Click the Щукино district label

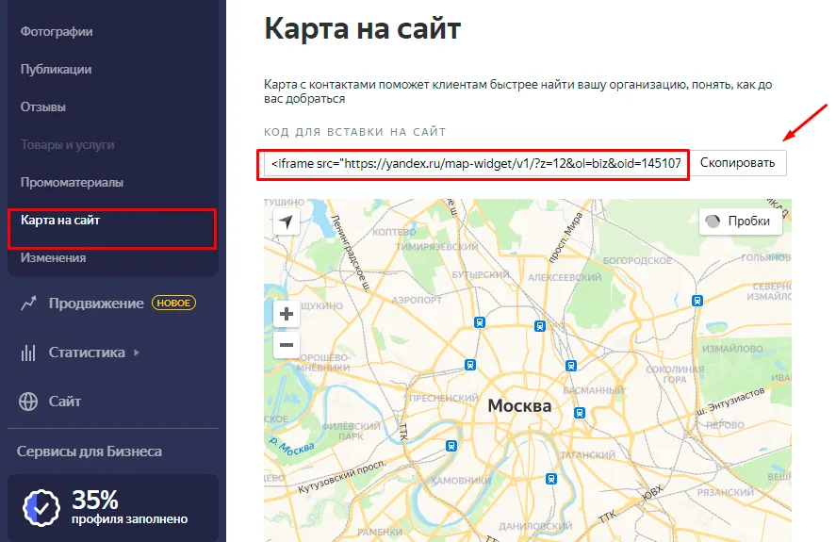coord(321,306)
